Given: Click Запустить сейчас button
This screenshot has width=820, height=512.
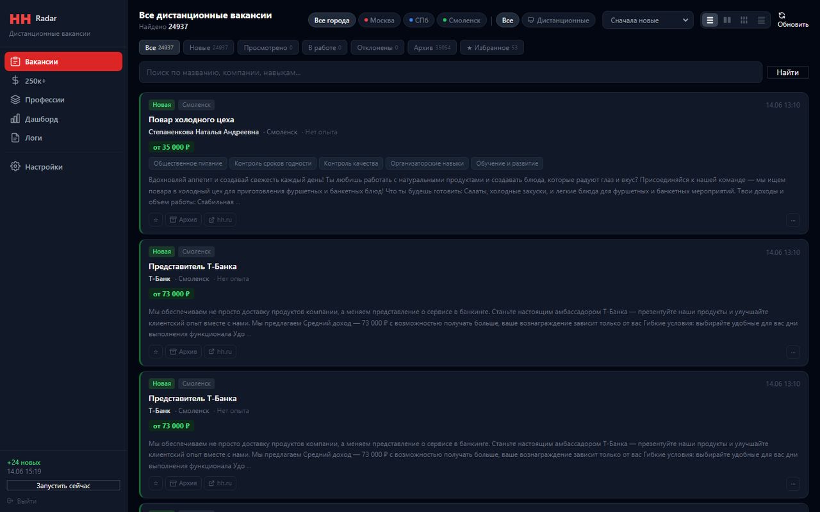Looking at the screenshot, I should coord(63,486).
